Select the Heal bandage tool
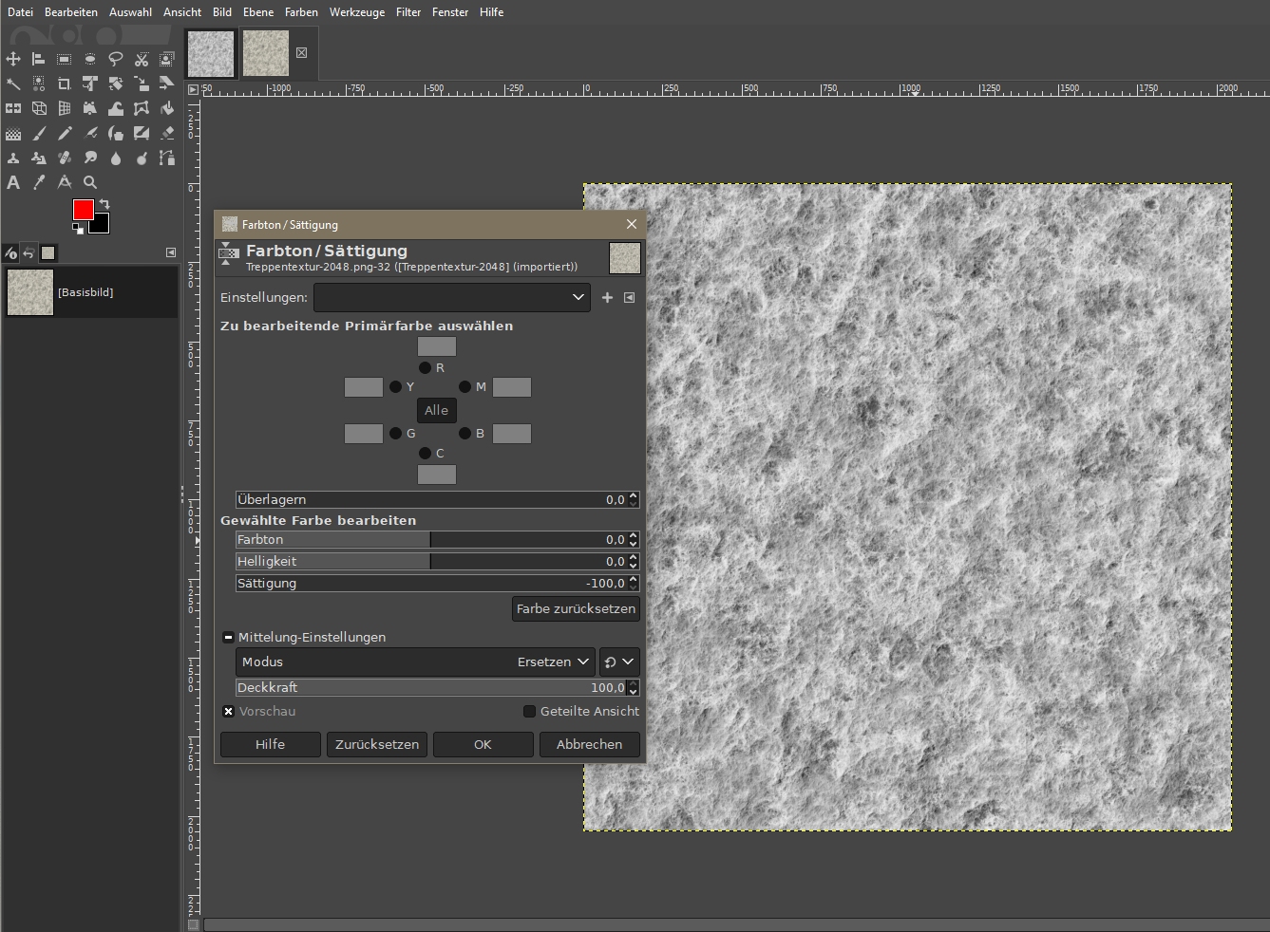Image resolution: width=1270 pixels, height=932 pixels. [65, 158]
